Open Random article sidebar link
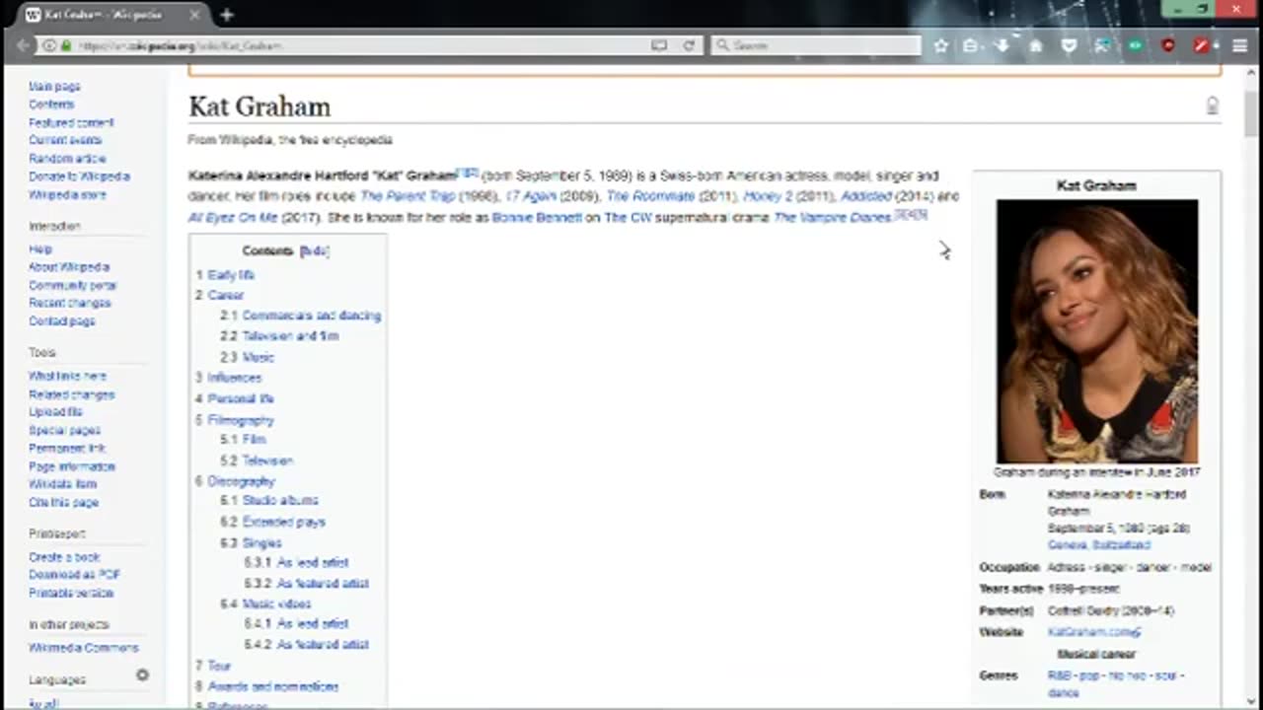1263x710 pixels. pyautogui.click(x=67, y=159)
